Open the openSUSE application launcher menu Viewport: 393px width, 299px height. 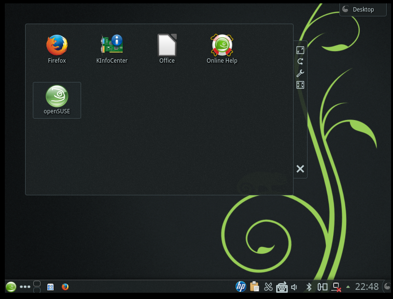tap(11, 287)
